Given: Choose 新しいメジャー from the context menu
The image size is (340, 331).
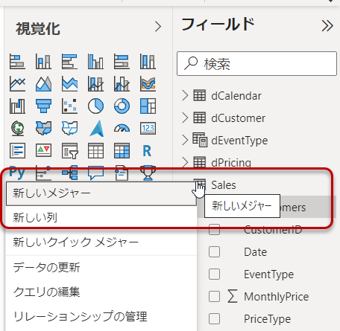Looking at the screenshot, I should (101, 193).
